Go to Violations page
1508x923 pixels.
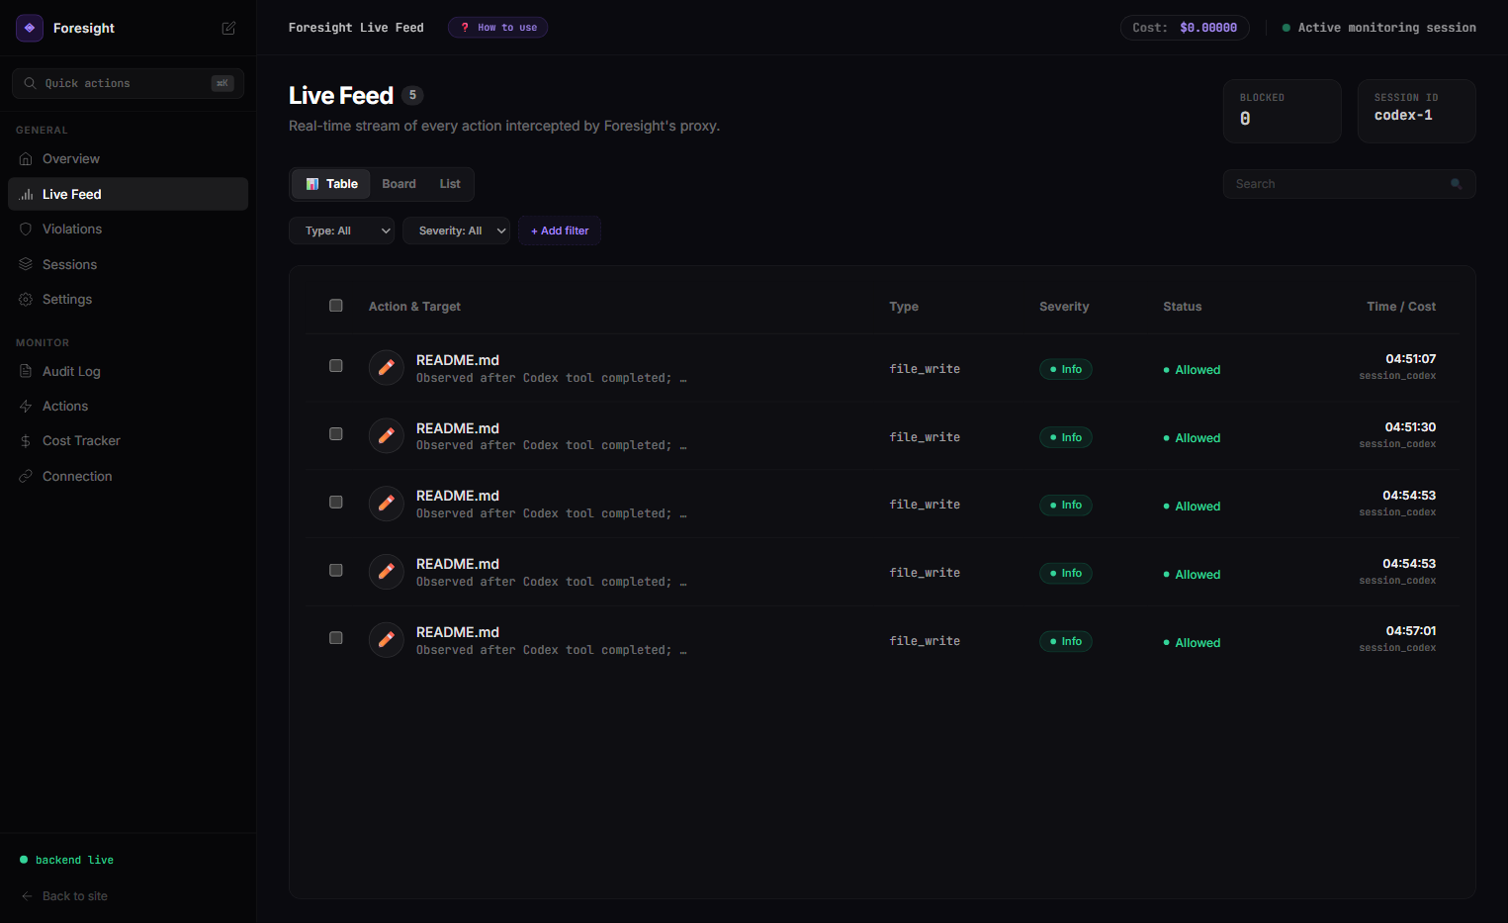(128, 229)
